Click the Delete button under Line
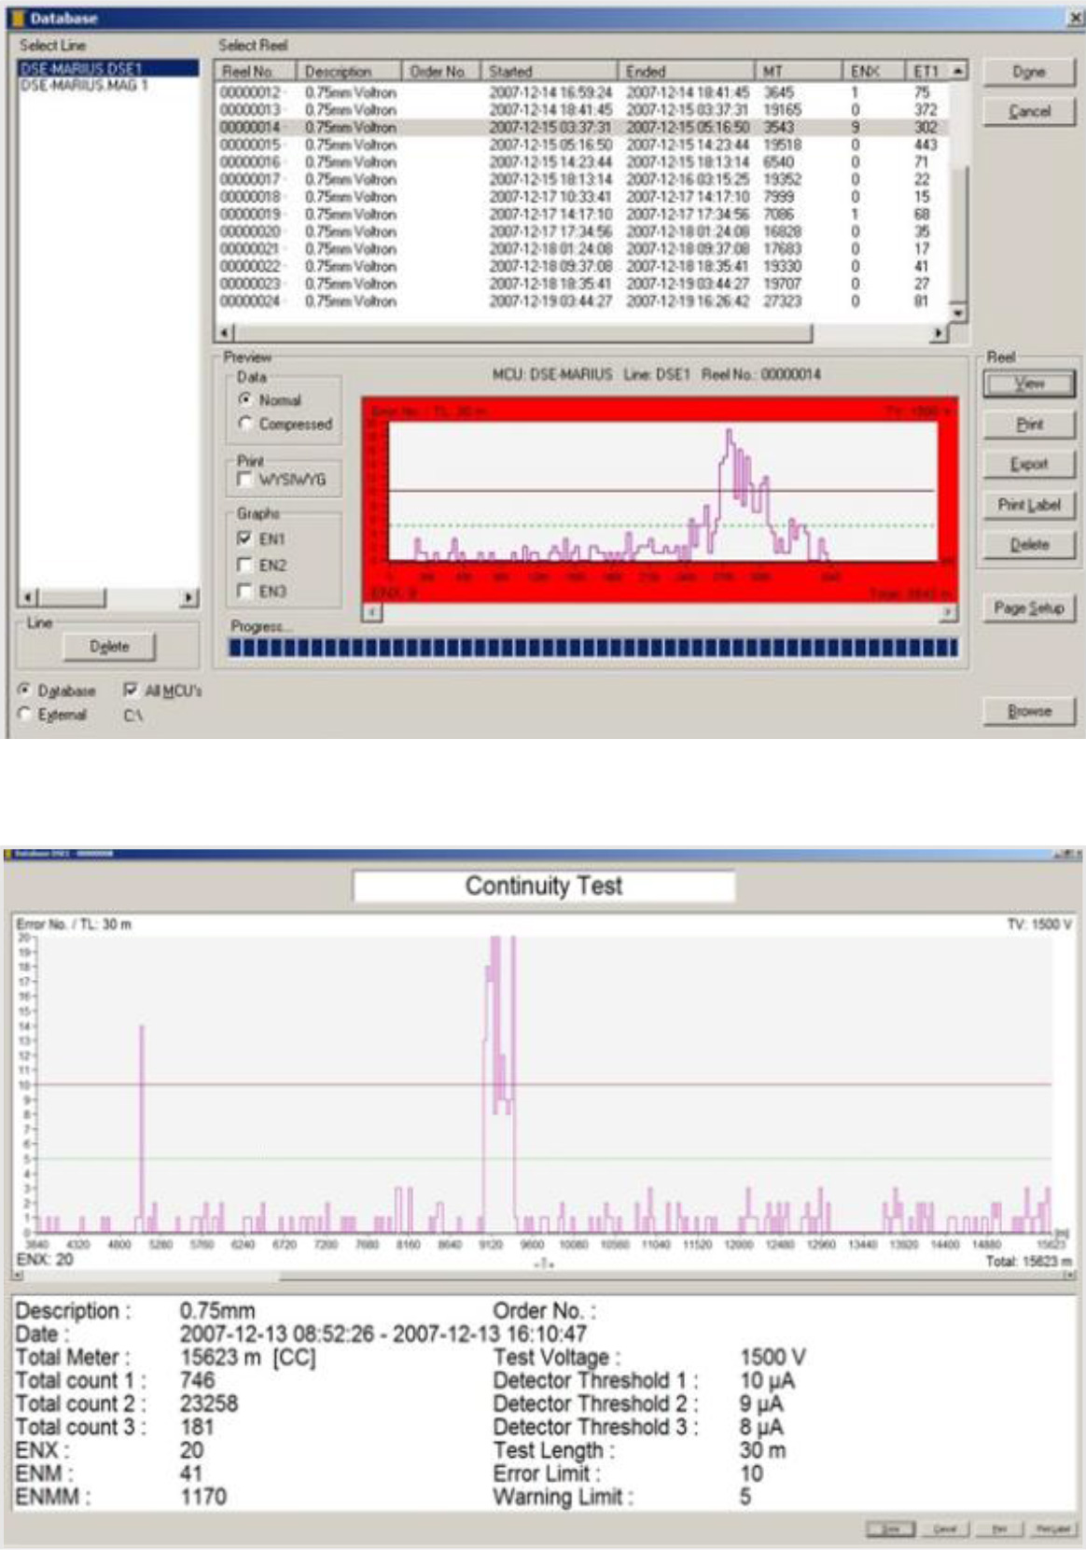Viewport: 1086px width, 1550px height. (109, 647)
